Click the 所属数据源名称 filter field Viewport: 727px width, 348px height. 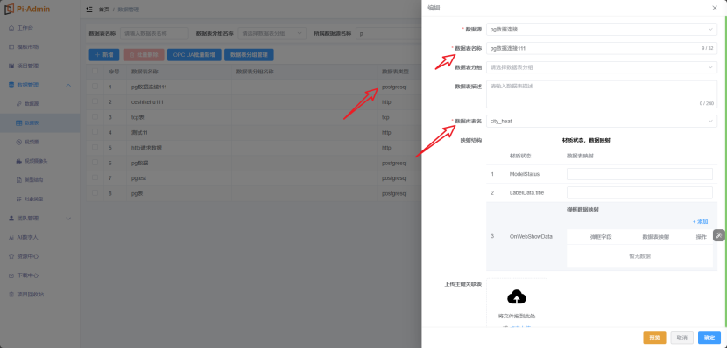(x=388, y=33)
